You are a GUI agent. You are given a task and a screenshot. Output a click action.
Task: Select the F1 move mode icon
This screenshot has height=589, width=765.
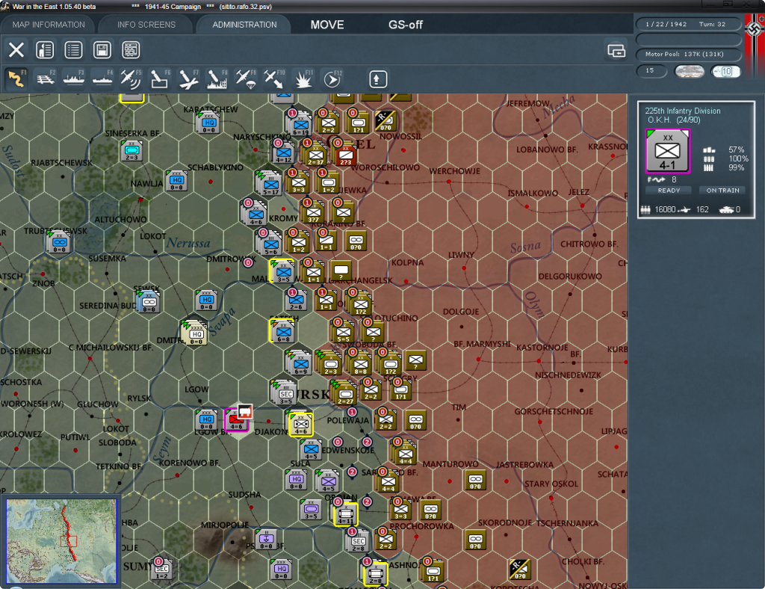16,79
